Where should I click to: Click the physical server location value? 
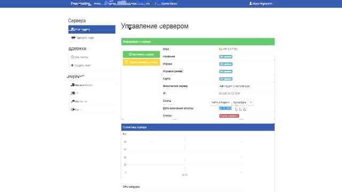tap(235, 86)
